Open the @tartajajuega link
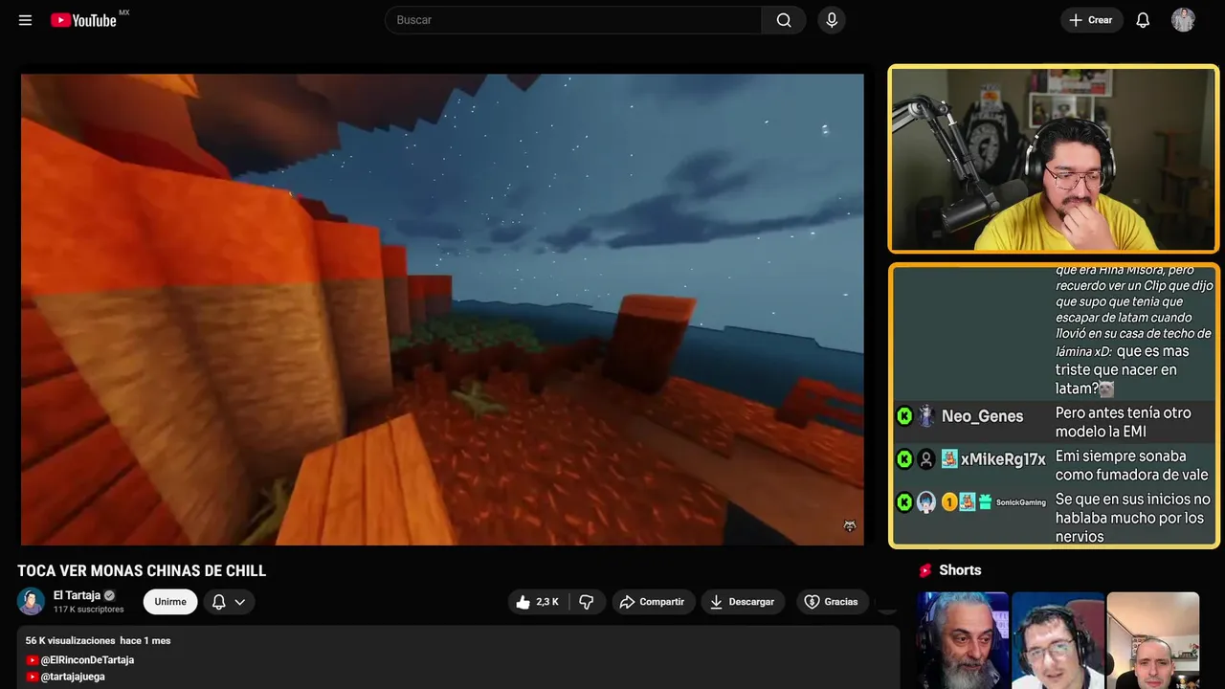Viewport: 1225px width, 689px height. (73, 677)
